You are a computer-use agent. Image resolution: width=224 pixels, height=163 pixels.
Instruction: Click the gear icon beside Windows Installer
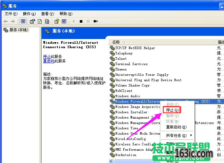pos(112,112)
